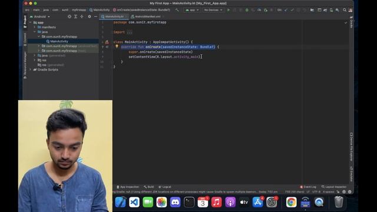Open Xcode from the dock
The width and height of the screenshot is (377, 212).
(120, 202)
